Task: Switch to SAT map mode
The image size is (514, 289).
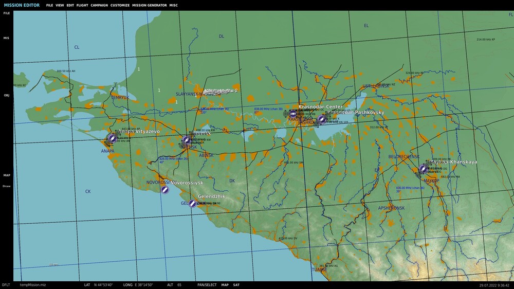Action: 236,285
